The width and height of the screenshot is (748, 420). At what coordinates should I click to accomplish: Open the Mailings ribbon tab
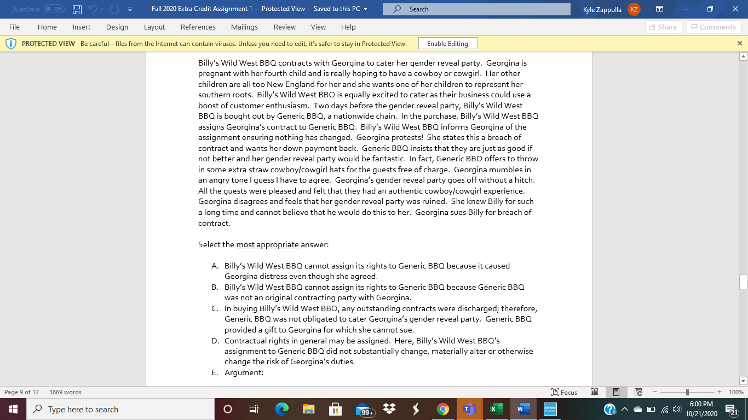tap(244, 27)
